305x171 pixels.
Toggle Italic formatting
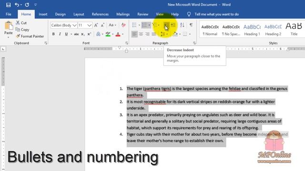(60, 34)
